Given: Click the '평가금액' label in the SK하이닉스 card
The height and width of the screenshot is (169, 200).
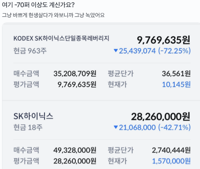Looking at the screenshot, I should pos(26,161).
